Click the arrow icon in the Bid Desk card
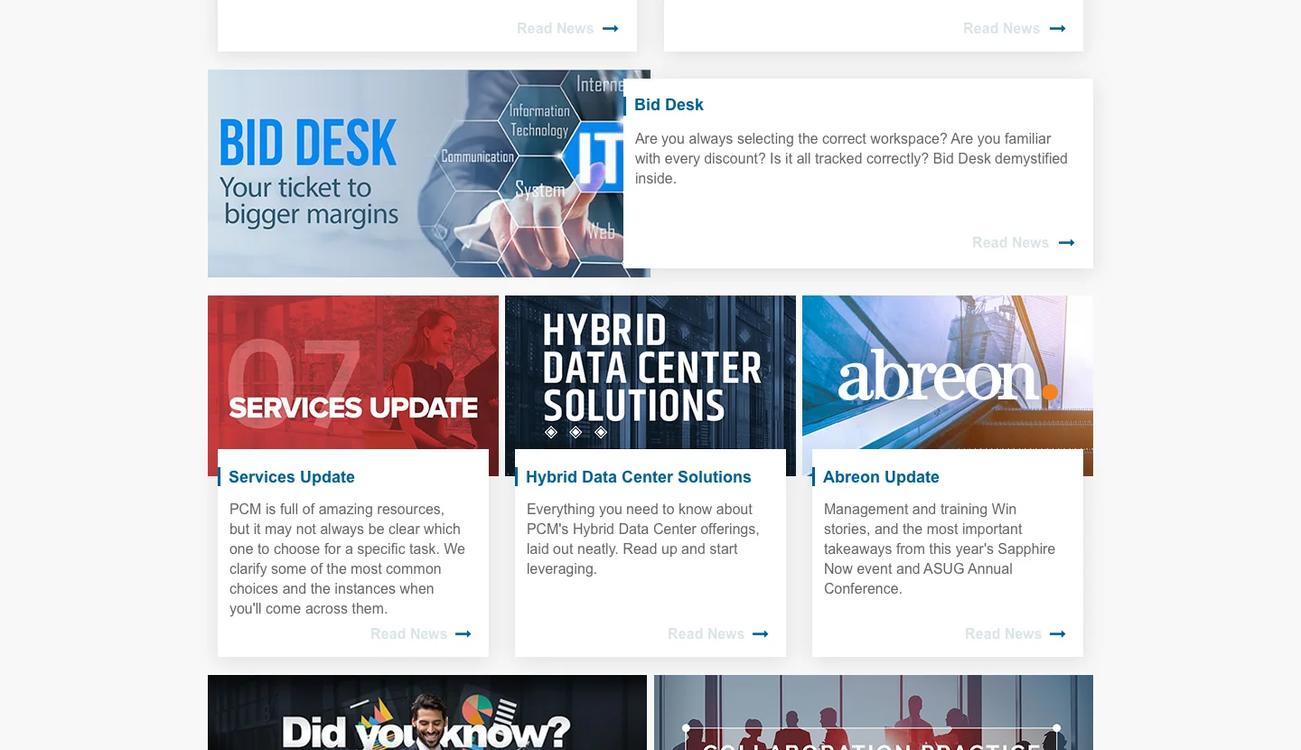Screen dimensions: 1301x750 tap(1066, 243)
